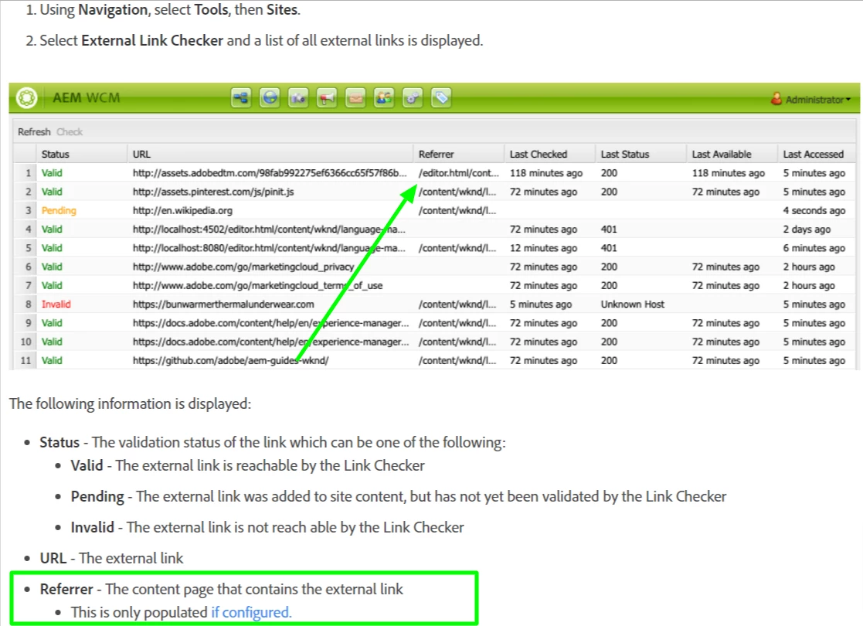Click '12 minutes ago' in Last Checked
The height and width of the screenshot is (626, 863).
coord(543,248)
